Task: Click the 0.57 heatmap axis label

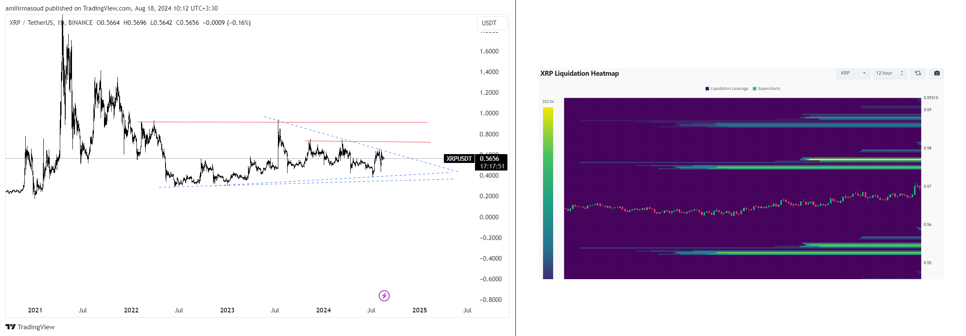Action: [927, 187]
